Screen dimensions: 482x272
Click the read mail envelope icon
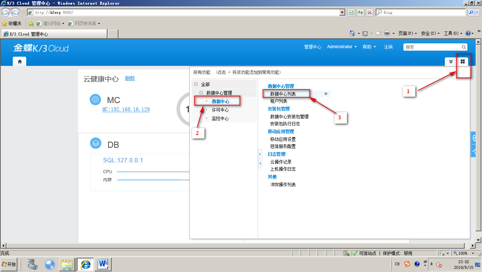pos(378,33)
